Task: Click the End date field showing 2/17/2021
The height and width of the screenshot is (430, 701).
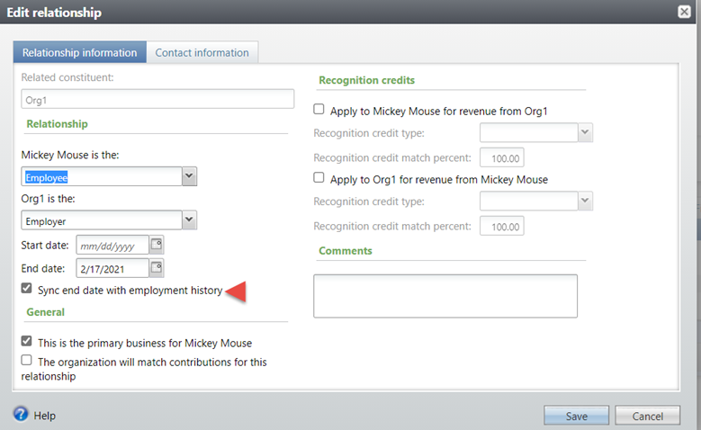Action: (112, 268)
